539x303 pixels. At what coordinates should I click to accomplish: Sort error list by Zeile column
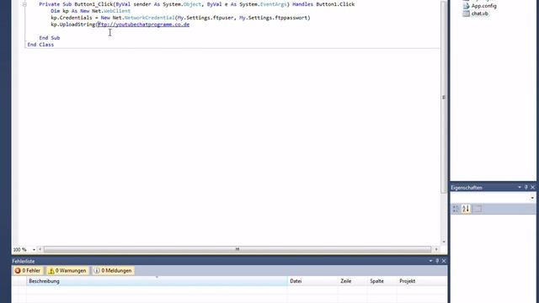pos(352,281)
